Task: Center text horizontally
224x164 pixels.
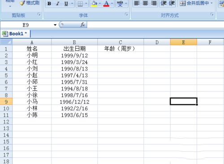Action: pyautogui.click(x=145, y=3)
